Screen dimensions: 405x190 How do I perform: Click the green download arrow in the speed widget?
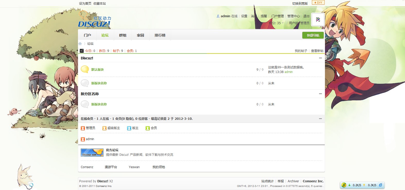[349, 185]
